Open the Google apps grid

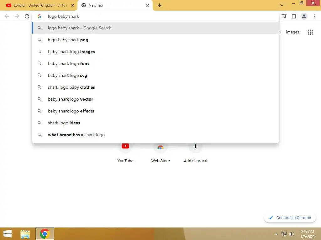point(310,32)
